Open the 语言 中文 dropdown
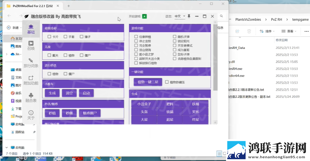 [x=180, y=16]
